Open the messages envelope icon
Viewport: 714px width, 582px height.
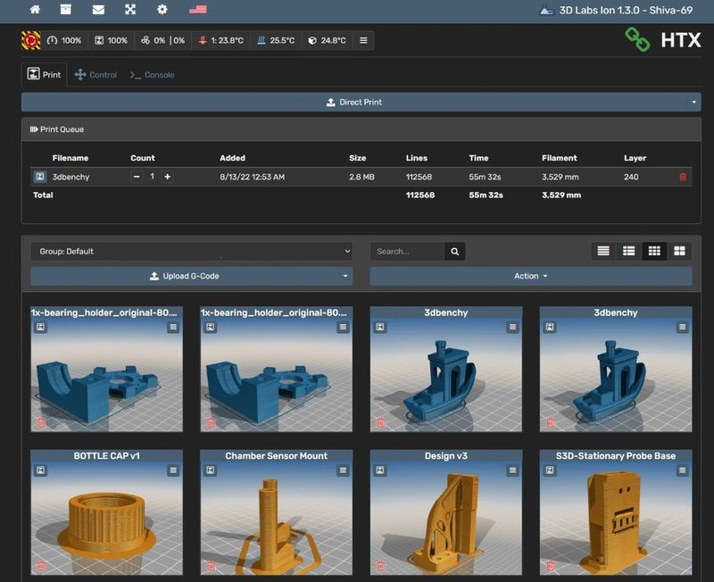98,10
